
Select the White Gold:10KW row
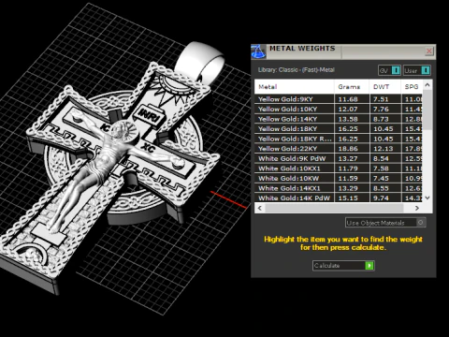point(339,178)
